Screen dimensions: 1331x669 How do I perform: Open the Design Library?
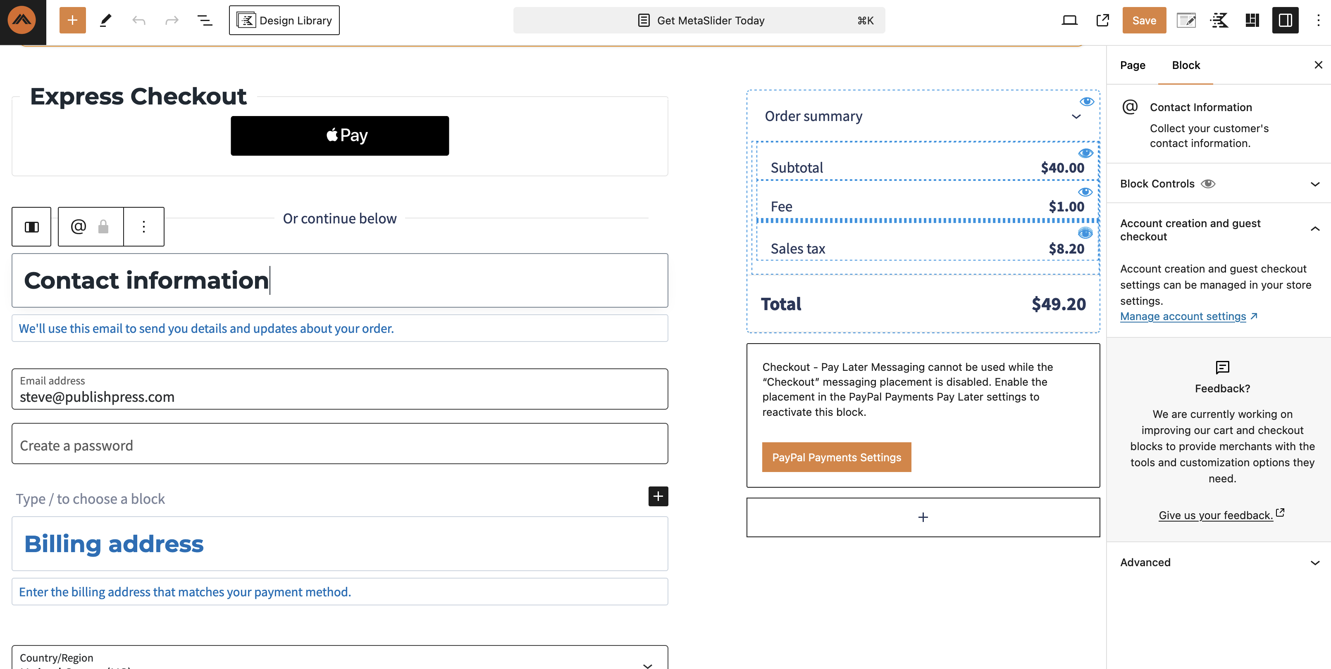pos(284,20)
